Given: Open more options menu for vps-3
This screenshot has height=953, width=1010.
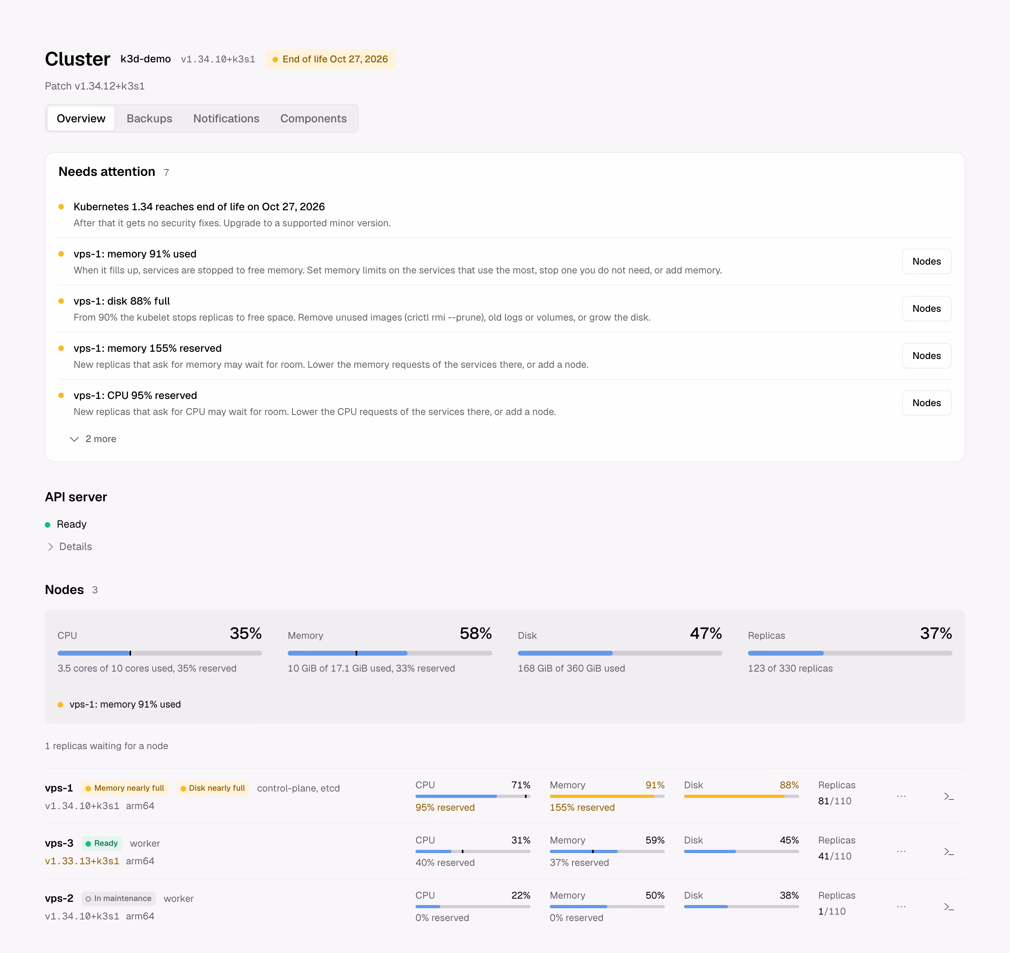Looking at the screenshot, I should tap(901, 852).
